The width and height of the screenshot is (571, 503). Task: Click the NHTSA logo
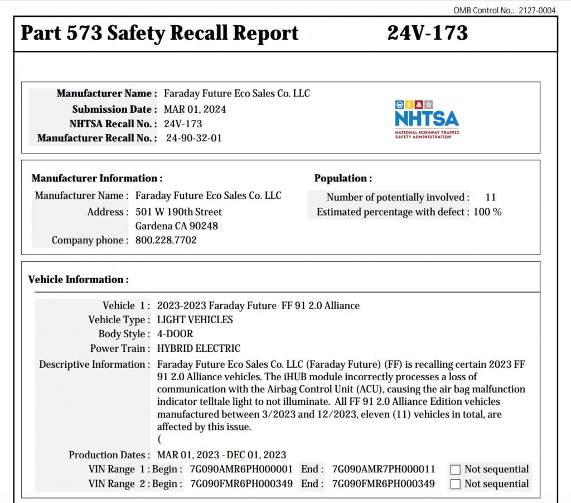pos(427,119)
